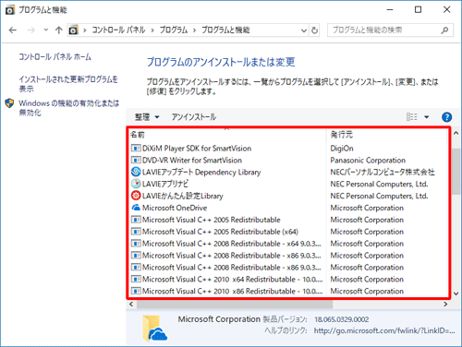Select Visual C++ 2010 x86 Redistributable entry
Image resolution: width=462 pixels, height=347 pixels.
click(x=232, y=292)
